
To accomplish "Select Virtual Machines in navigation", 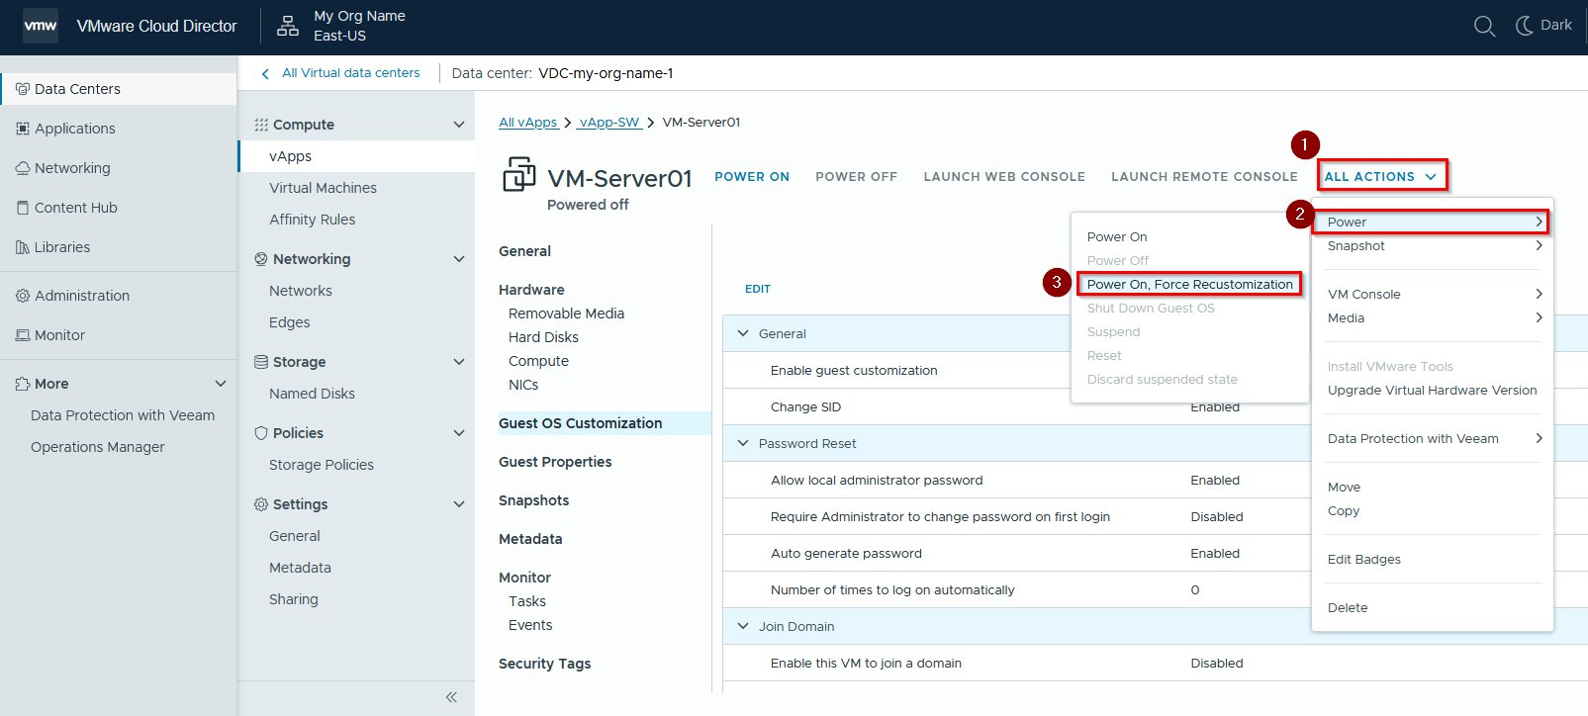I will [323, 188].
